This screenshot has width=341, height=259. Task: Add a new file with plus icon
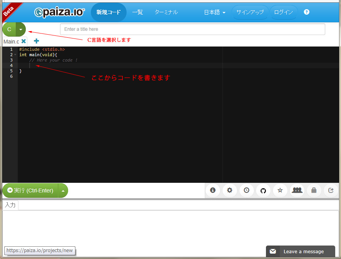(36, 41)
